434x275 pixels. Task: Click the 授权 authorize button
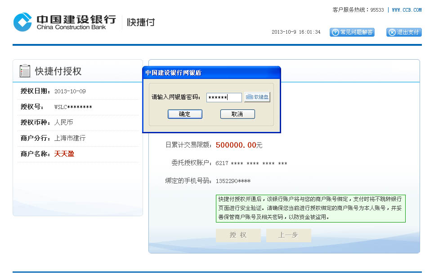(238, 235)
